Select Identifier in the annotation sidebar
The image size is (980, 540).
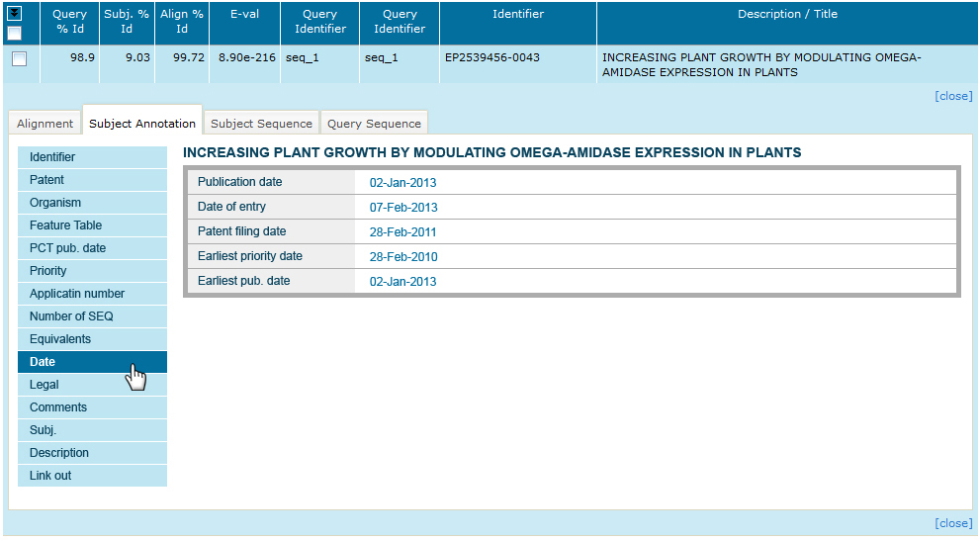[92, 157]
